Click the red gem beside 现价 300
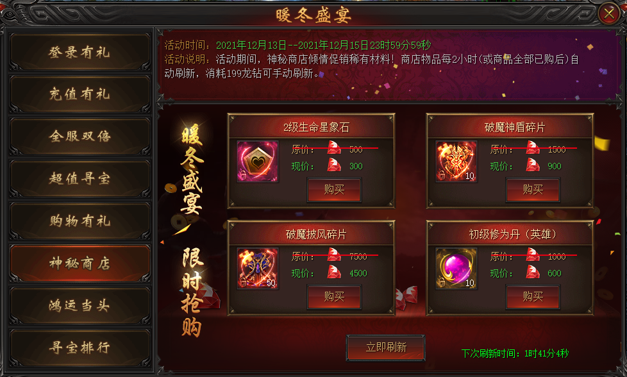This screenshot has width=627, height=377. pos(334,165)
